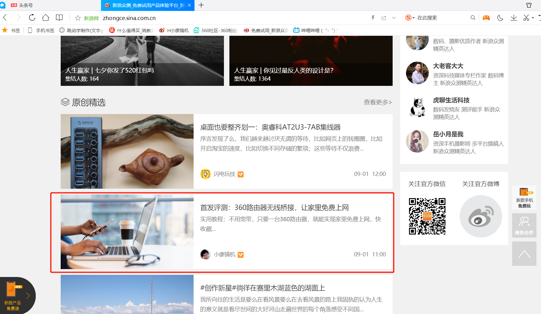
Task: Open reading mode book icon
Action: pyautogui.click(x=59, y=18)
